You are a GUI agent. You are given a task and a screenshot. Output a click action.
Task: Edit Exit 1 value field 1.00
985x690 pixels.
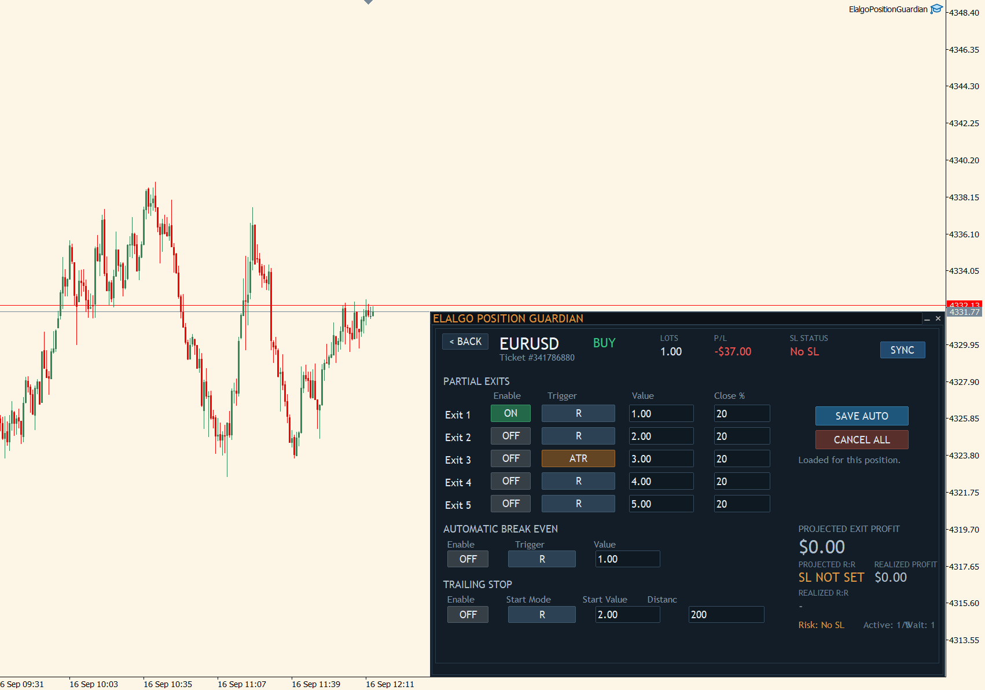pyautogui.click(x=661, y=413)
